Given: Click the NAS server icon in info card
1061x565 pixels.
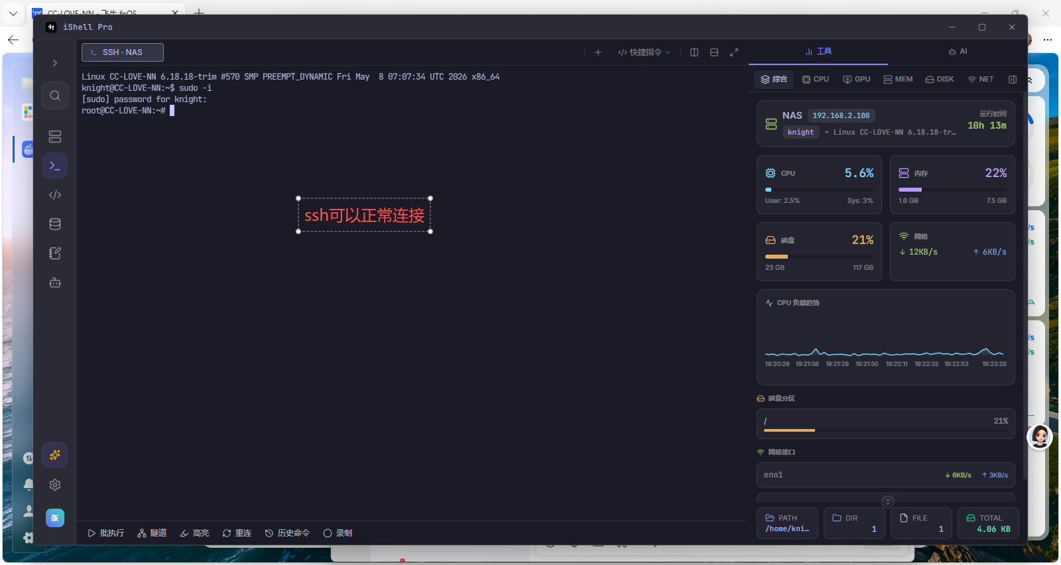Looking at the screenshot, I should 771,124.
